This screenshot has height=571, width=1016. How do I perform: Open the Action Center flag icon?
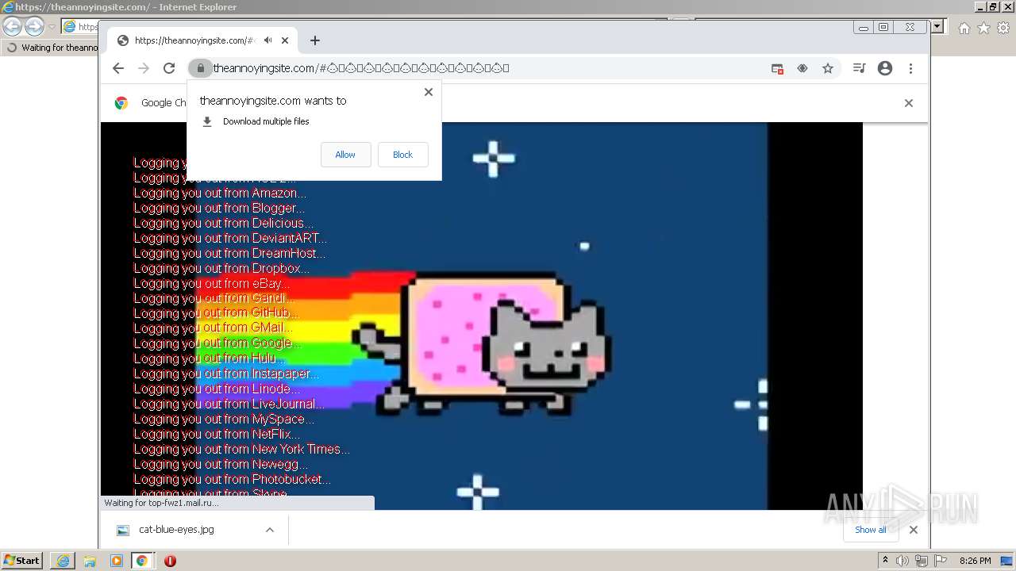coord(940,561)
